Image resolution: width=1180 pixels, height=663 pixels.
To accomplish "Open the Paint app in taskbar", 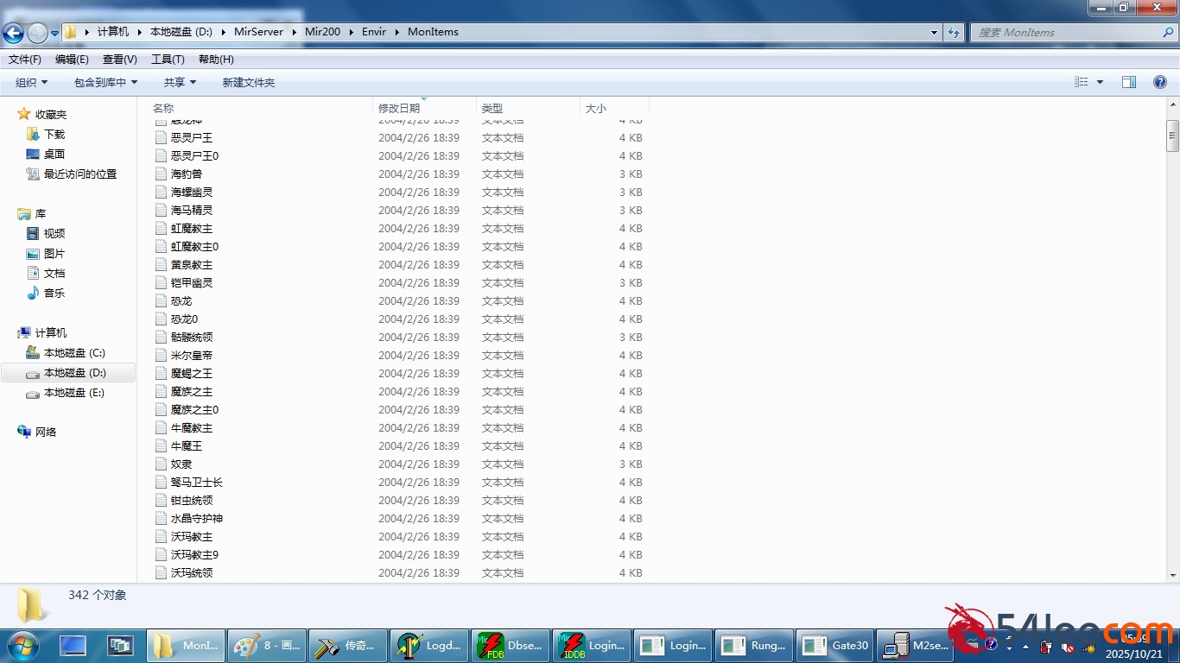I will 266,645.
